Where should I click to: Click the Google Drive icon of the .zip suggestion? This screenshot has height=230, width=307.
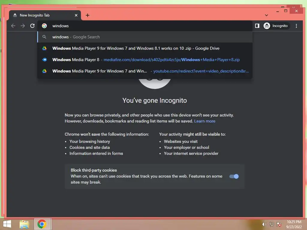(x=44, y=48)
